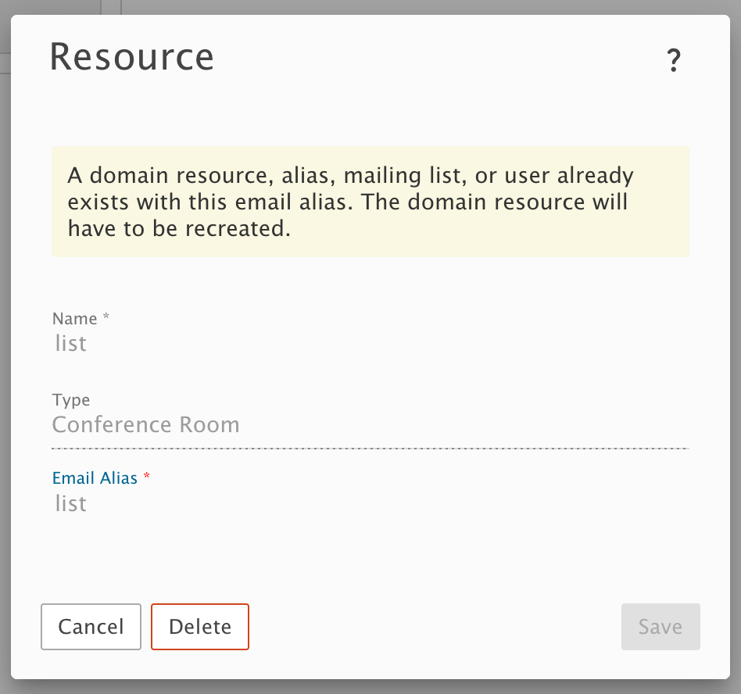Delete this domain resource
Screen dimensions: 741x694
(200, 627)
